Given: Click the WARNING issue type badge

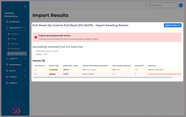Looking at the screenshot, I should (54, 70).
